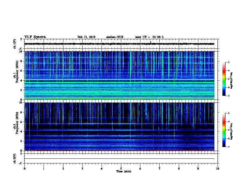Click the 'Time (min)' axis label
245x189 pixels.
[x=124, y=171]
